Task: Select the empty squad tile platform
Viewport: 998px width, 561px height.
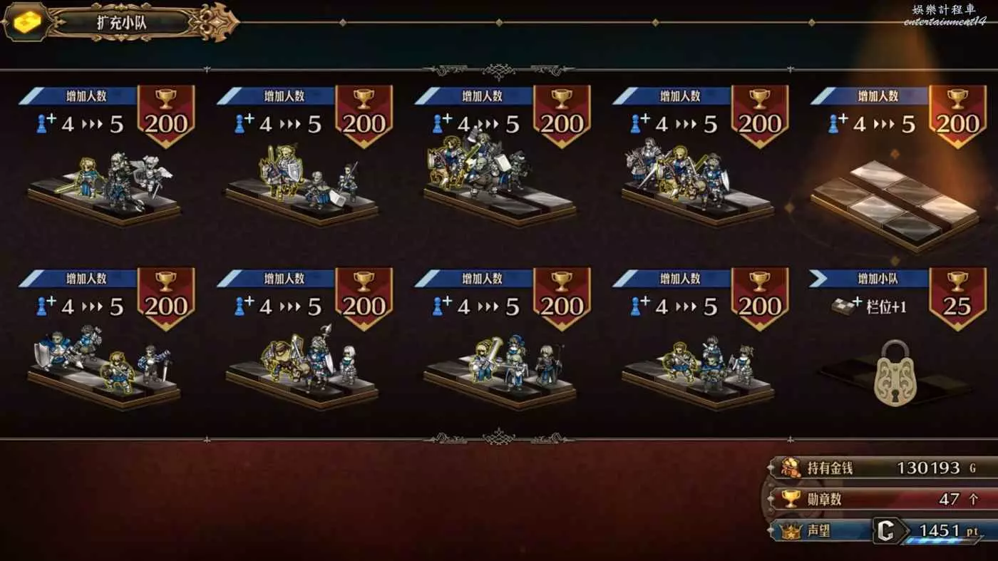Action: 895,205
